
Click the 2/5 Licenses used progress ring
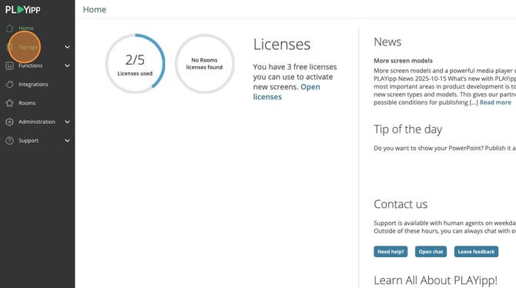[135, 63]
